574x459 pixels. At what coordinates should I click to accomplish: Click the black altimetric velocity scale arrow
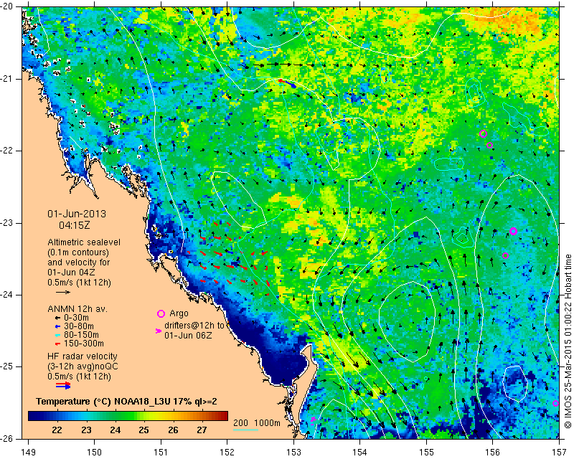pyautogui.click(x=63, y=292)
